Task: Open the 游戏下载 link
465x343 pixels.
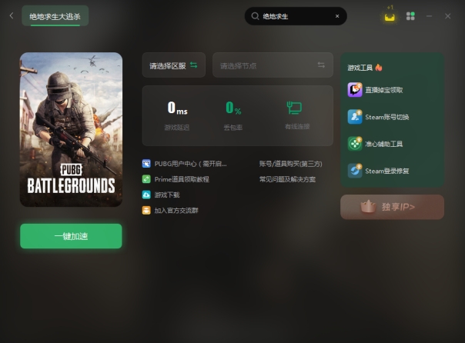Action: (167, 195)
